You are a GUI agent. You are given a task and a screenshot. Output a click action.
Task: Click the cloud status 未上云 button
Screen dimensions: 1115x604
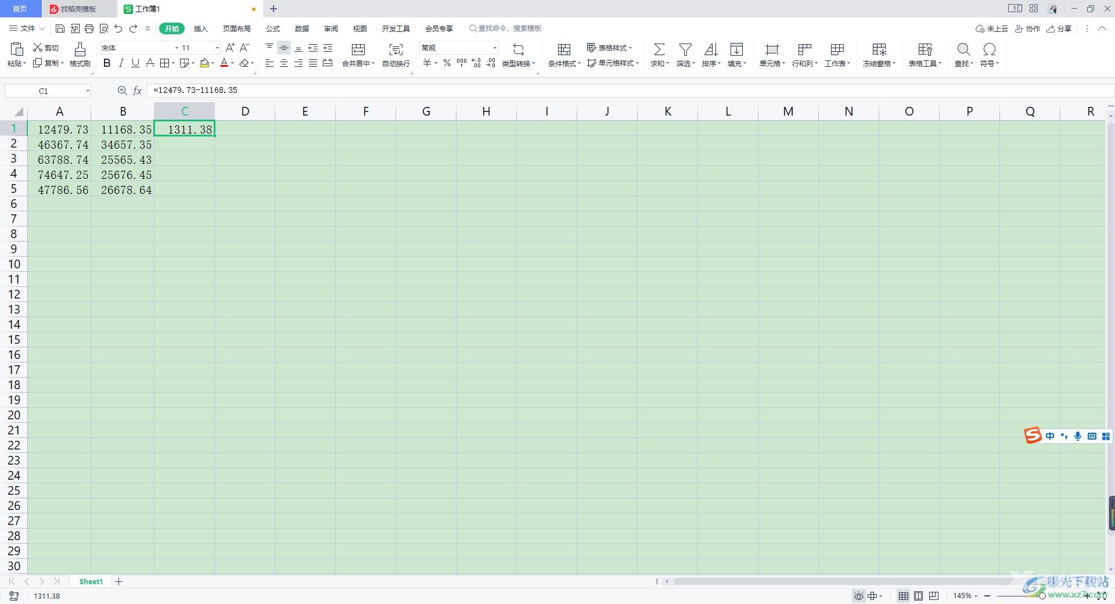(992, 28)
